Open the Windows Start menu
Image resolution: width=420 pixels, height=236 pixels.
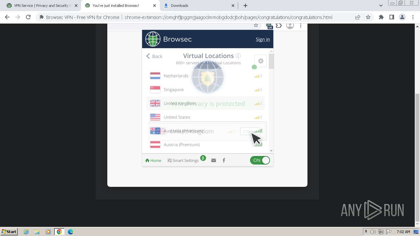coord(9,231)
